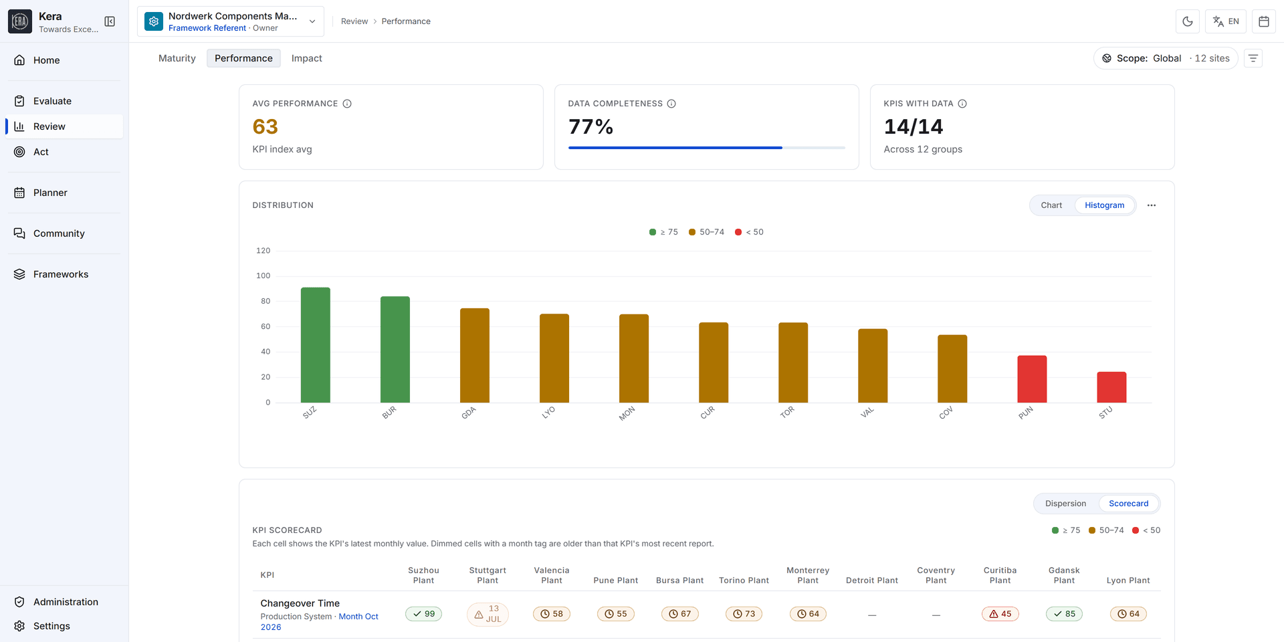Switch distribution view to Histogram
The width and height of the screenshot is (1284, 642).
[x=1104, y=205]
